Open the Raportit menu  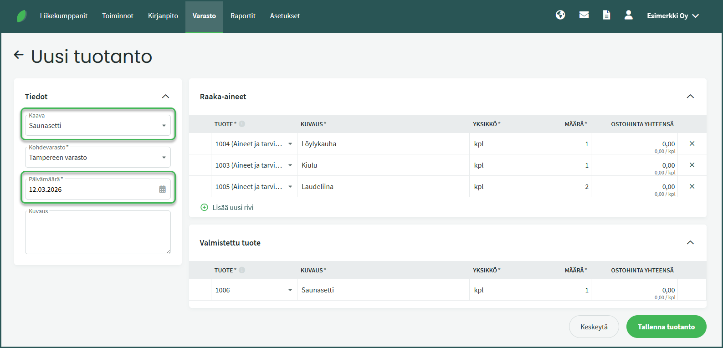coord(243,16)
